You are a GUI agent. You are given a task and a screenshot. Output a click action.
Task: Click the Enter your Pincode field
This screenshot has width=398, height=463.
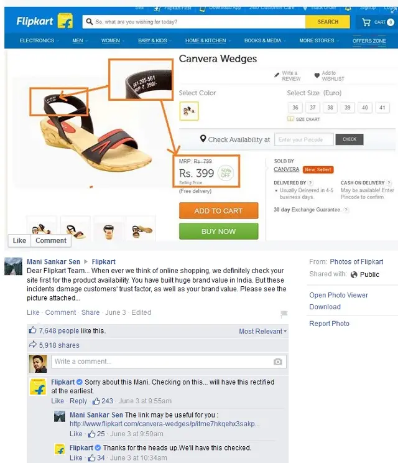pos(304,139)
